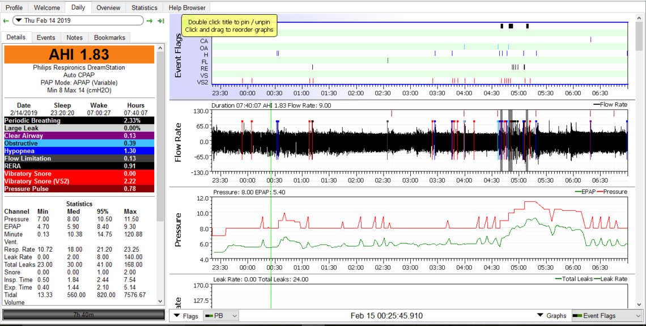Click the Event Flags graph title

point(178,57)
